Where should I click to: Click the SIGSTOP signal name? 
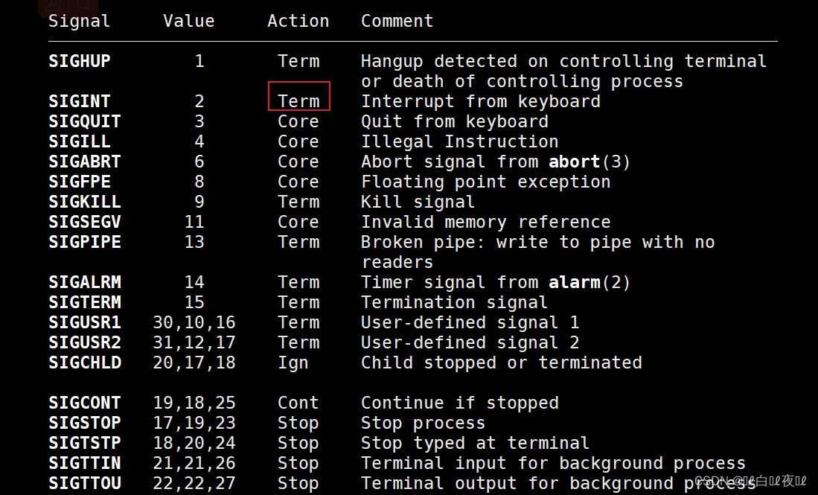click(84, 423)
